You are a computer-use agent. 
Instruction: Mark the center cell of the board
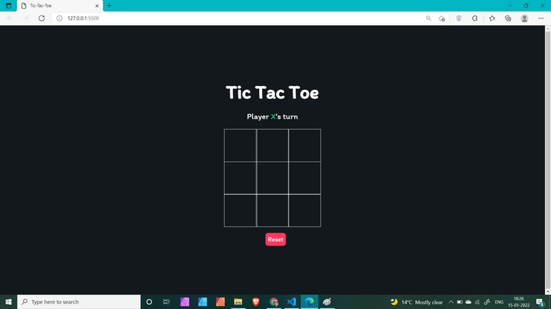click(272, 178)
